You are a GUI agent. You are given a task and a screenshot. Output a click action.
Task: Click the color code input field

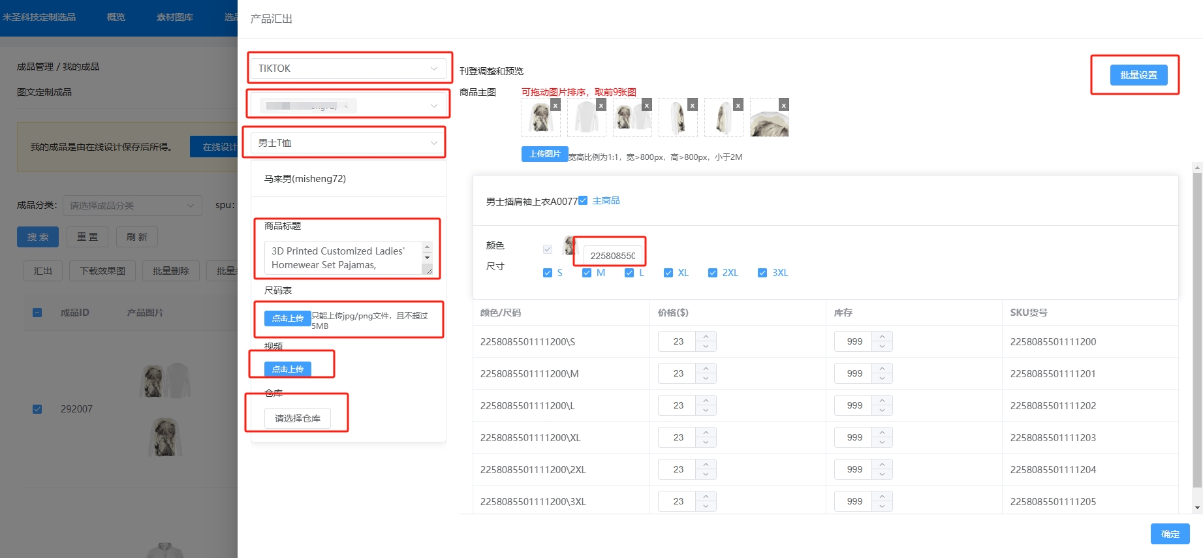612,256
